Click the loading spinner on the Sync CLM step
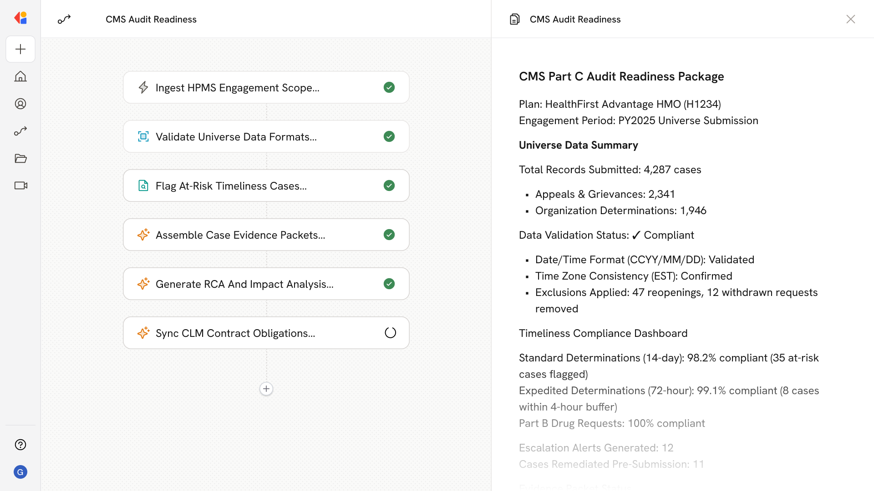This screenshot has height=491, width=874. 390,333
